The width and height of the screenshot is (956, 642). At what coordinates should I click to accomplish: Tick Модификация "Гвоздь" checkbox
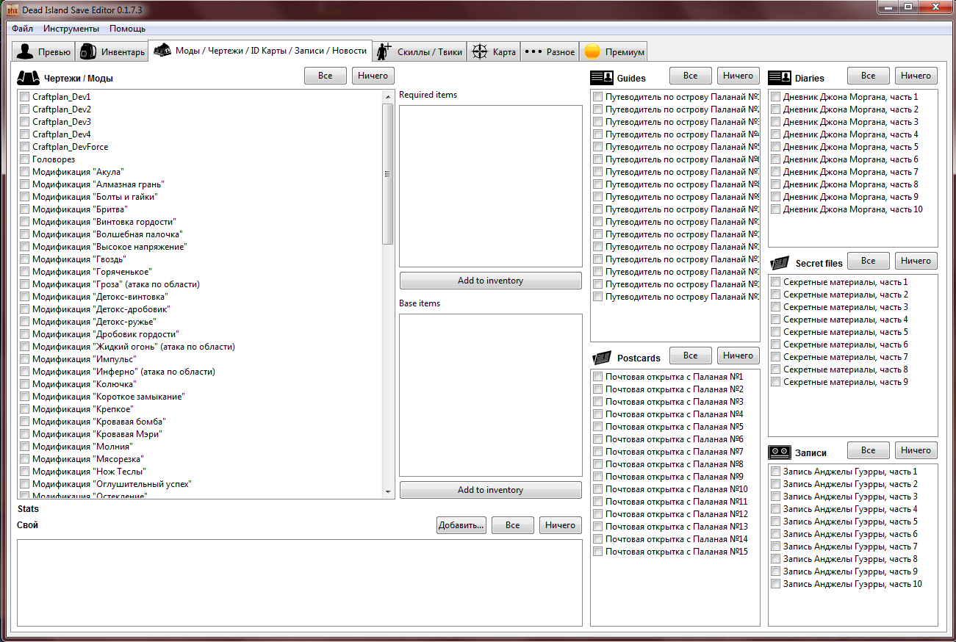(x=25, y=259)
